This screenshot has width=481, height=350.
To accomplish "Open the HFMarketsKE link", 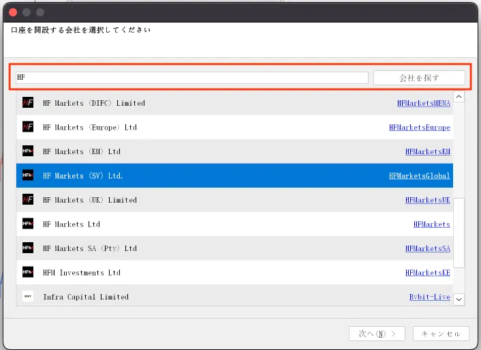I will 428,273.
